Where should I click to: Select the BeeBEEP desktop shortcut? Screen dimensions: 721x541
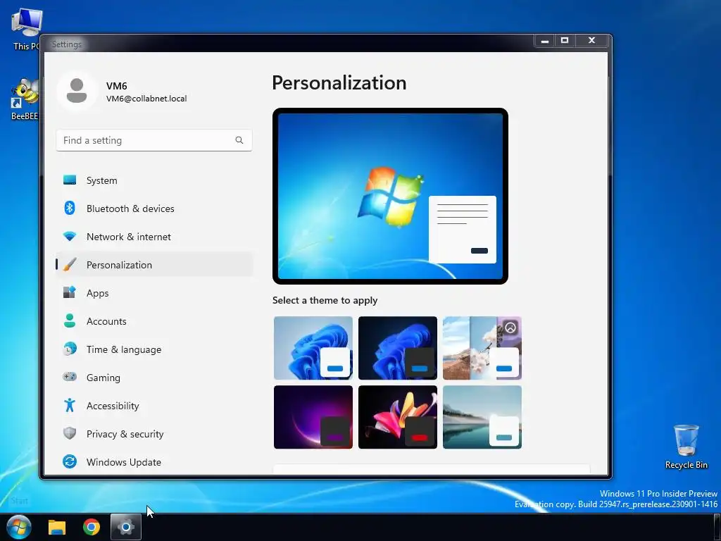[25, 99]
